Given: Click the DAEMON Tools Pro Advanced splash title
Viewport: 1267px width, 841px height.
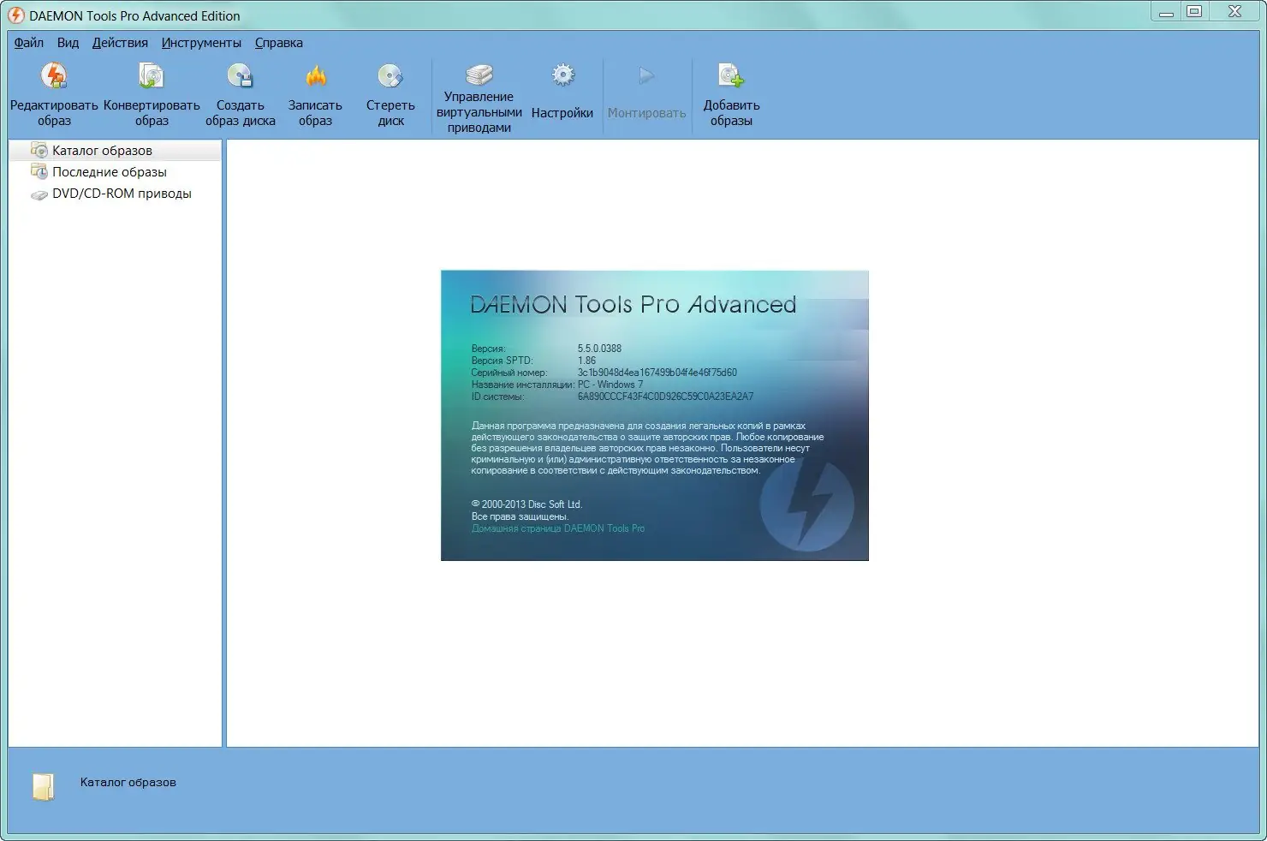Looking at the screenshot, I should pos(633,305).
